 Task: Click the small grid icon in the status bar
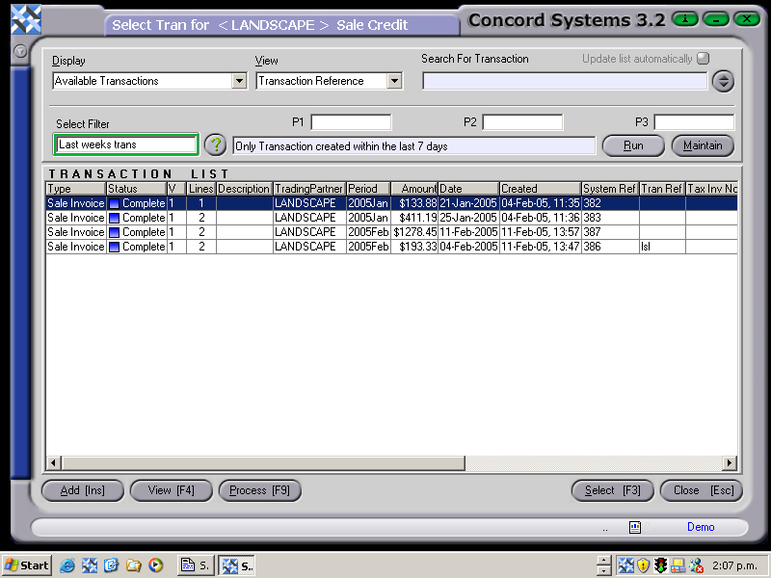click(634, 527)
